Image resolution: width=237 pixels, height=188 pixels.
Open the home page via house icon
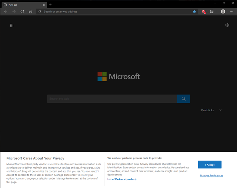click(30, 11)
